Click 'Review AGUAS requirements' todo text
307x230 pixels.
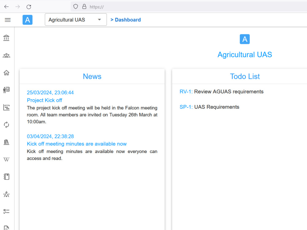[x=229, y=91]
